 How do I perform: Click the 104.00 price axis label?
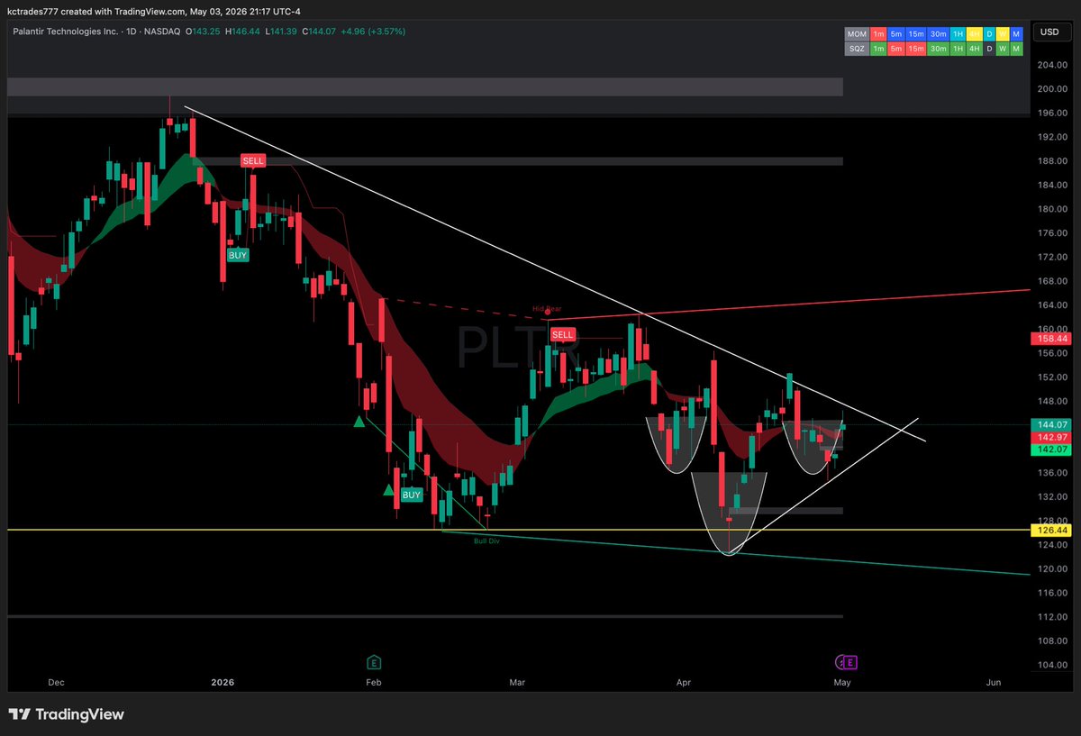click(x=1052, y=665)
